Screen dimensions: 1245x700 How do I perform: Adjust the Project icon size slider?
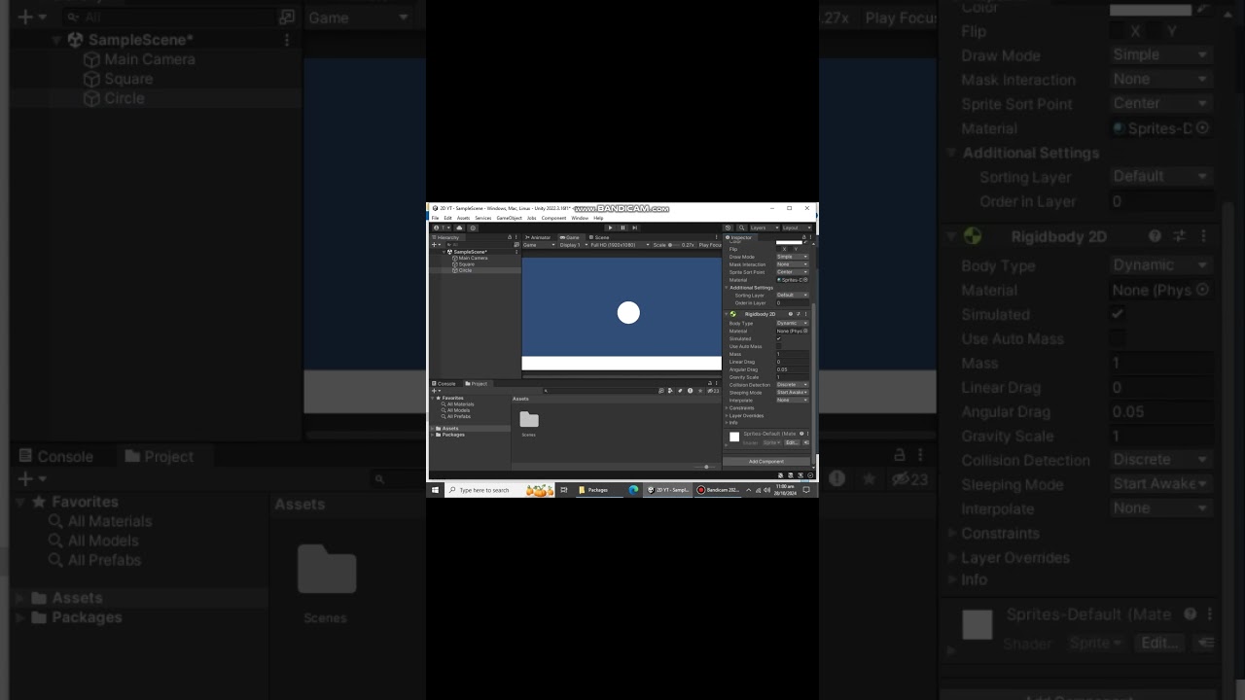704,467
